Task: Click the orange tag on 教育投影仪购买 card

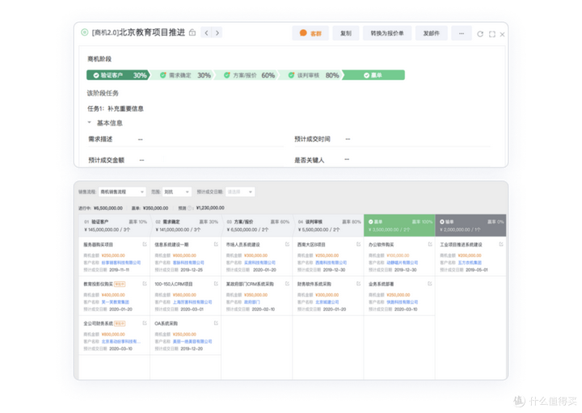Action: click(120, 284)
